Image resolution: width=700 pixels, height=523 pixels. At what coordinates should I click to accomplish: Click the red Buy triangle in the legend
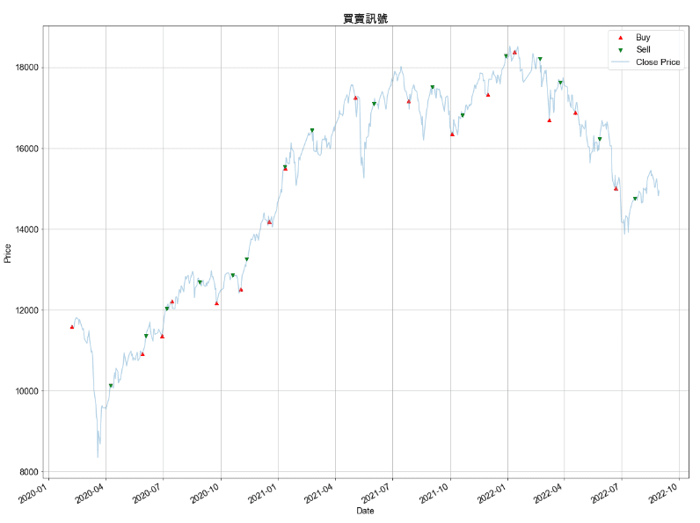[x=620, y=38]
